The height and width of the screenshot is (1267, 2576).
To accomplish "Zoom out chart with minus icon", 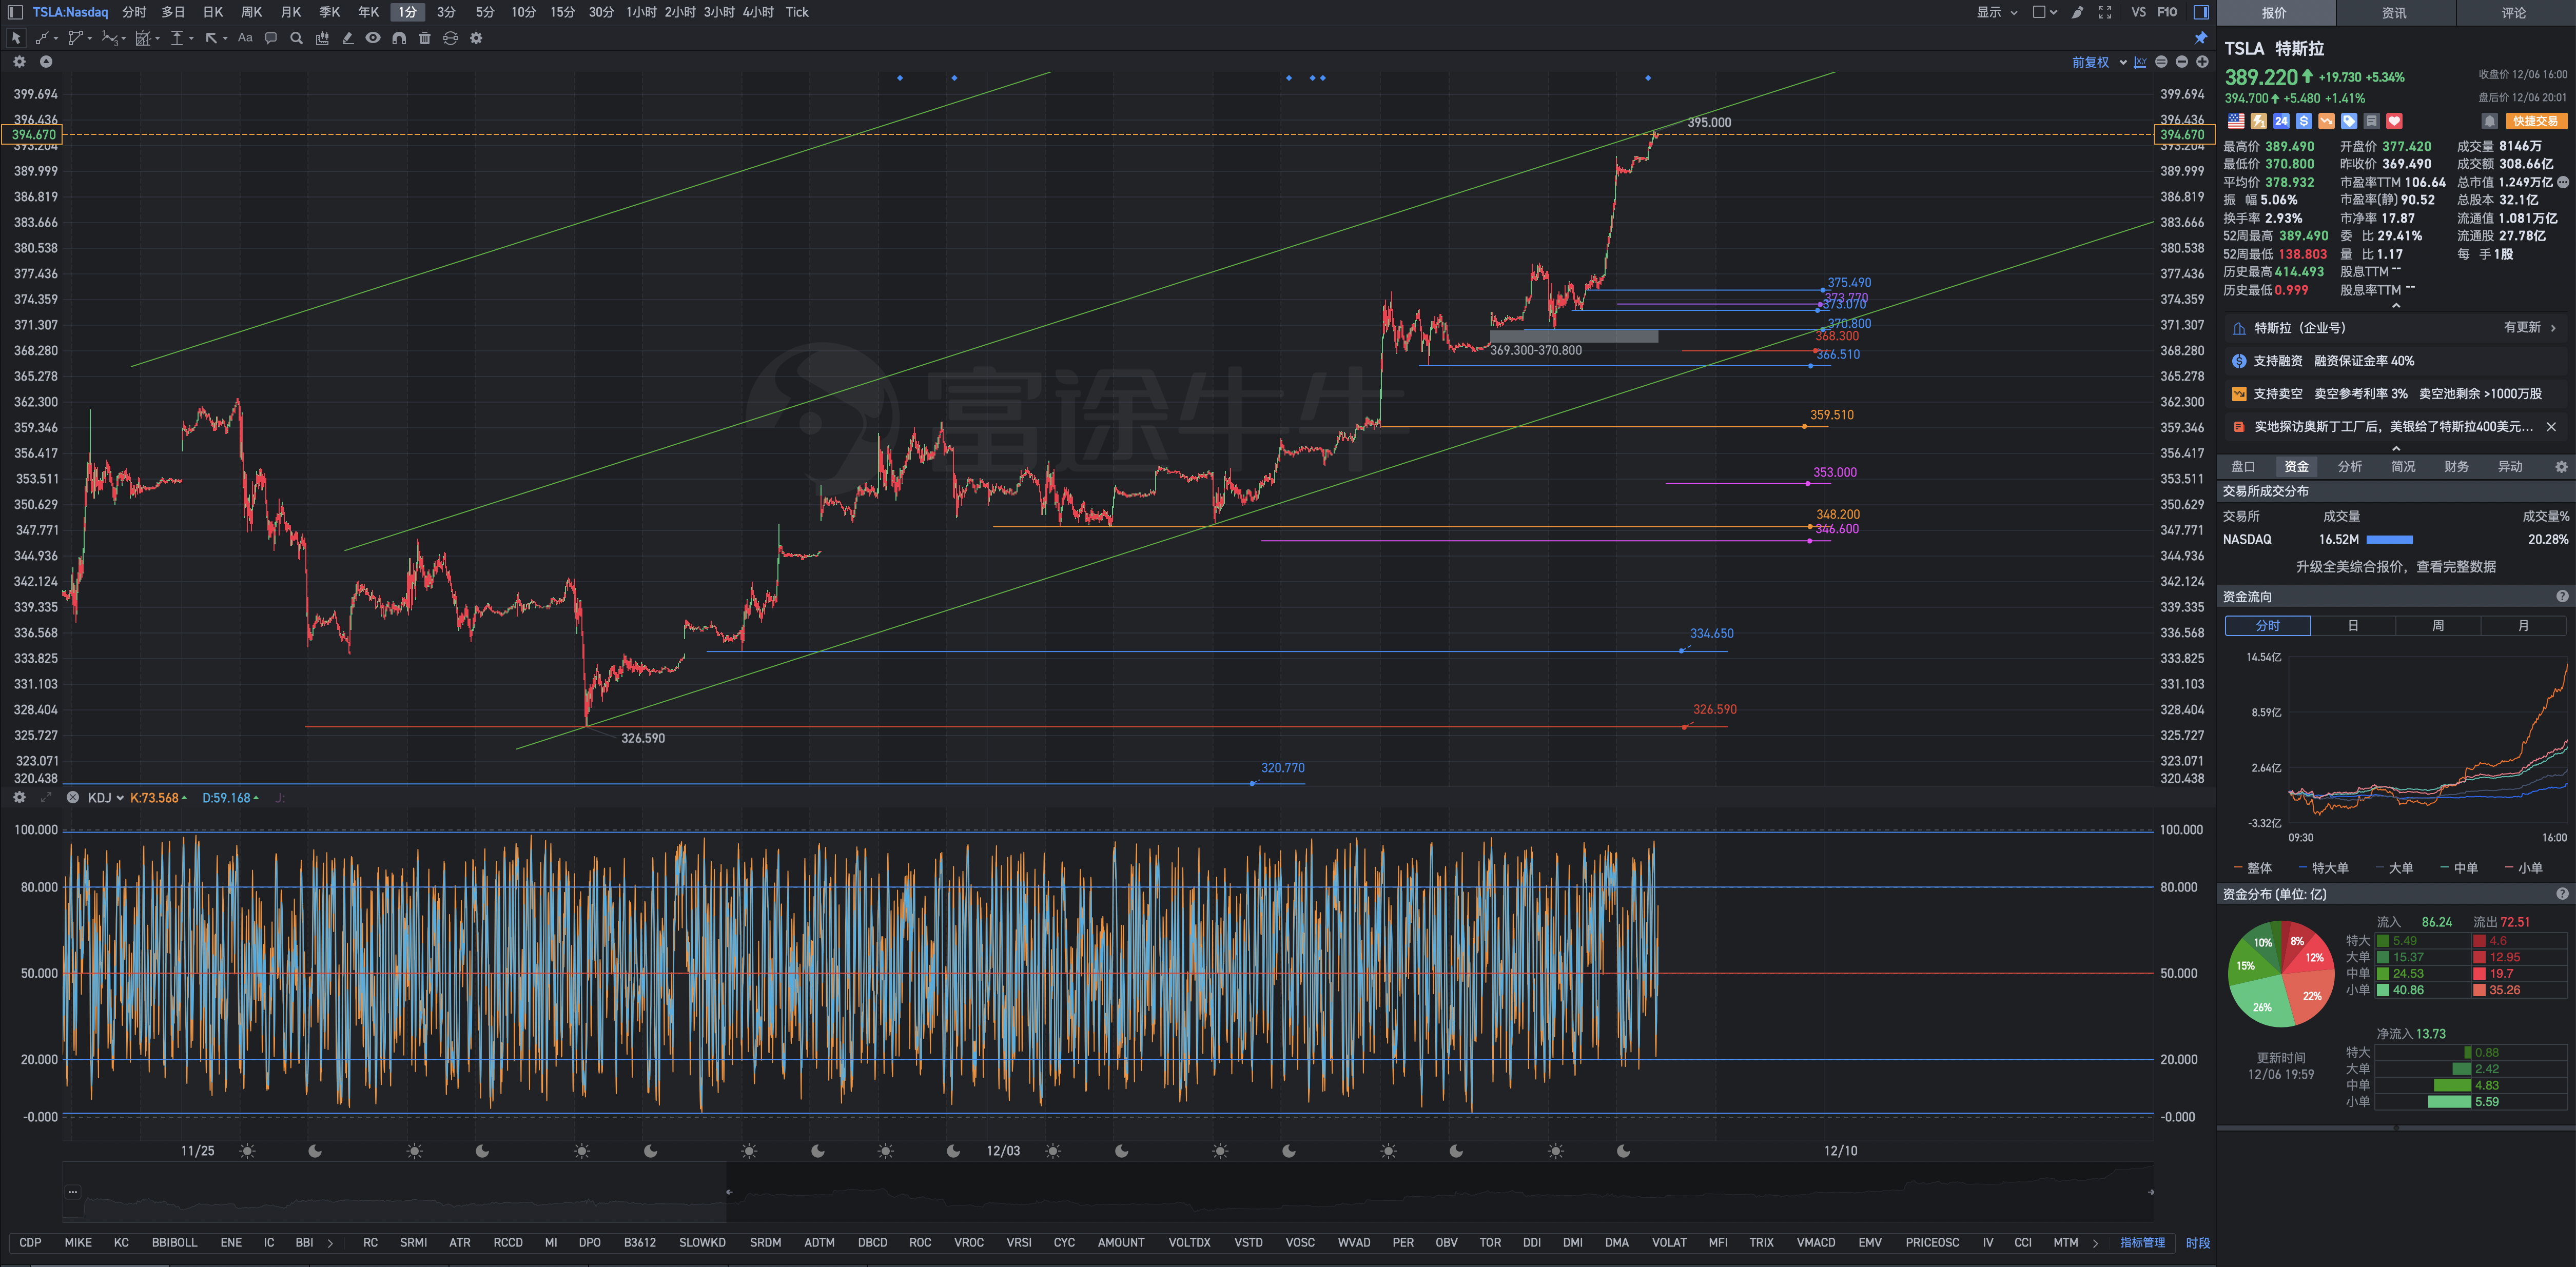I will pos(2182,62).
